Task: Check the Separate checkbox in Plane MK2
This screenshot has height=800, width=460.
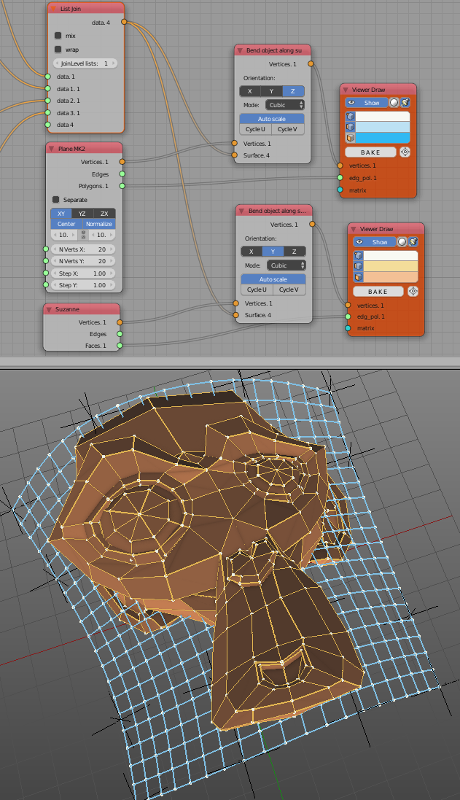Action: coord(56,200)
